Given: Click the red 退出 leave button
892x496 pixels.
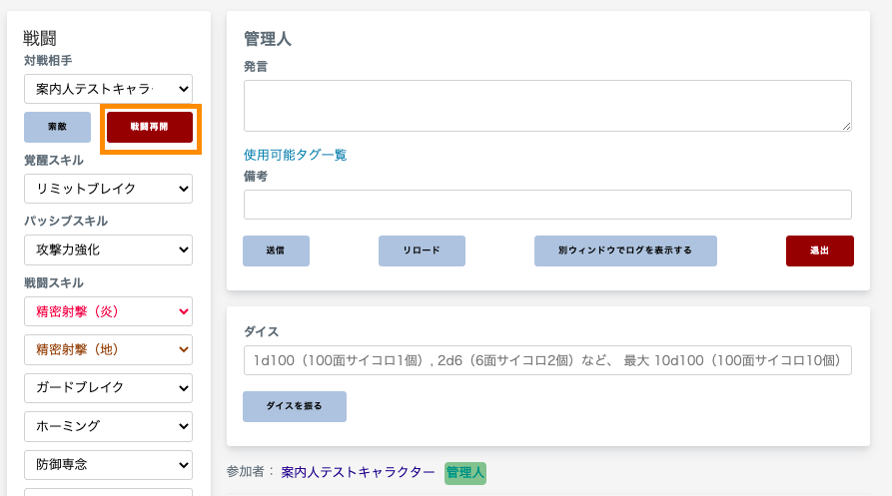Looking at the screenshot, I should tap(820, 250).
